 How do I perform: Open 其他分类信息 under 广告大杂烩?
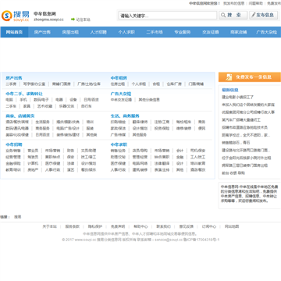pyautogui.click(x=149, y=100)
